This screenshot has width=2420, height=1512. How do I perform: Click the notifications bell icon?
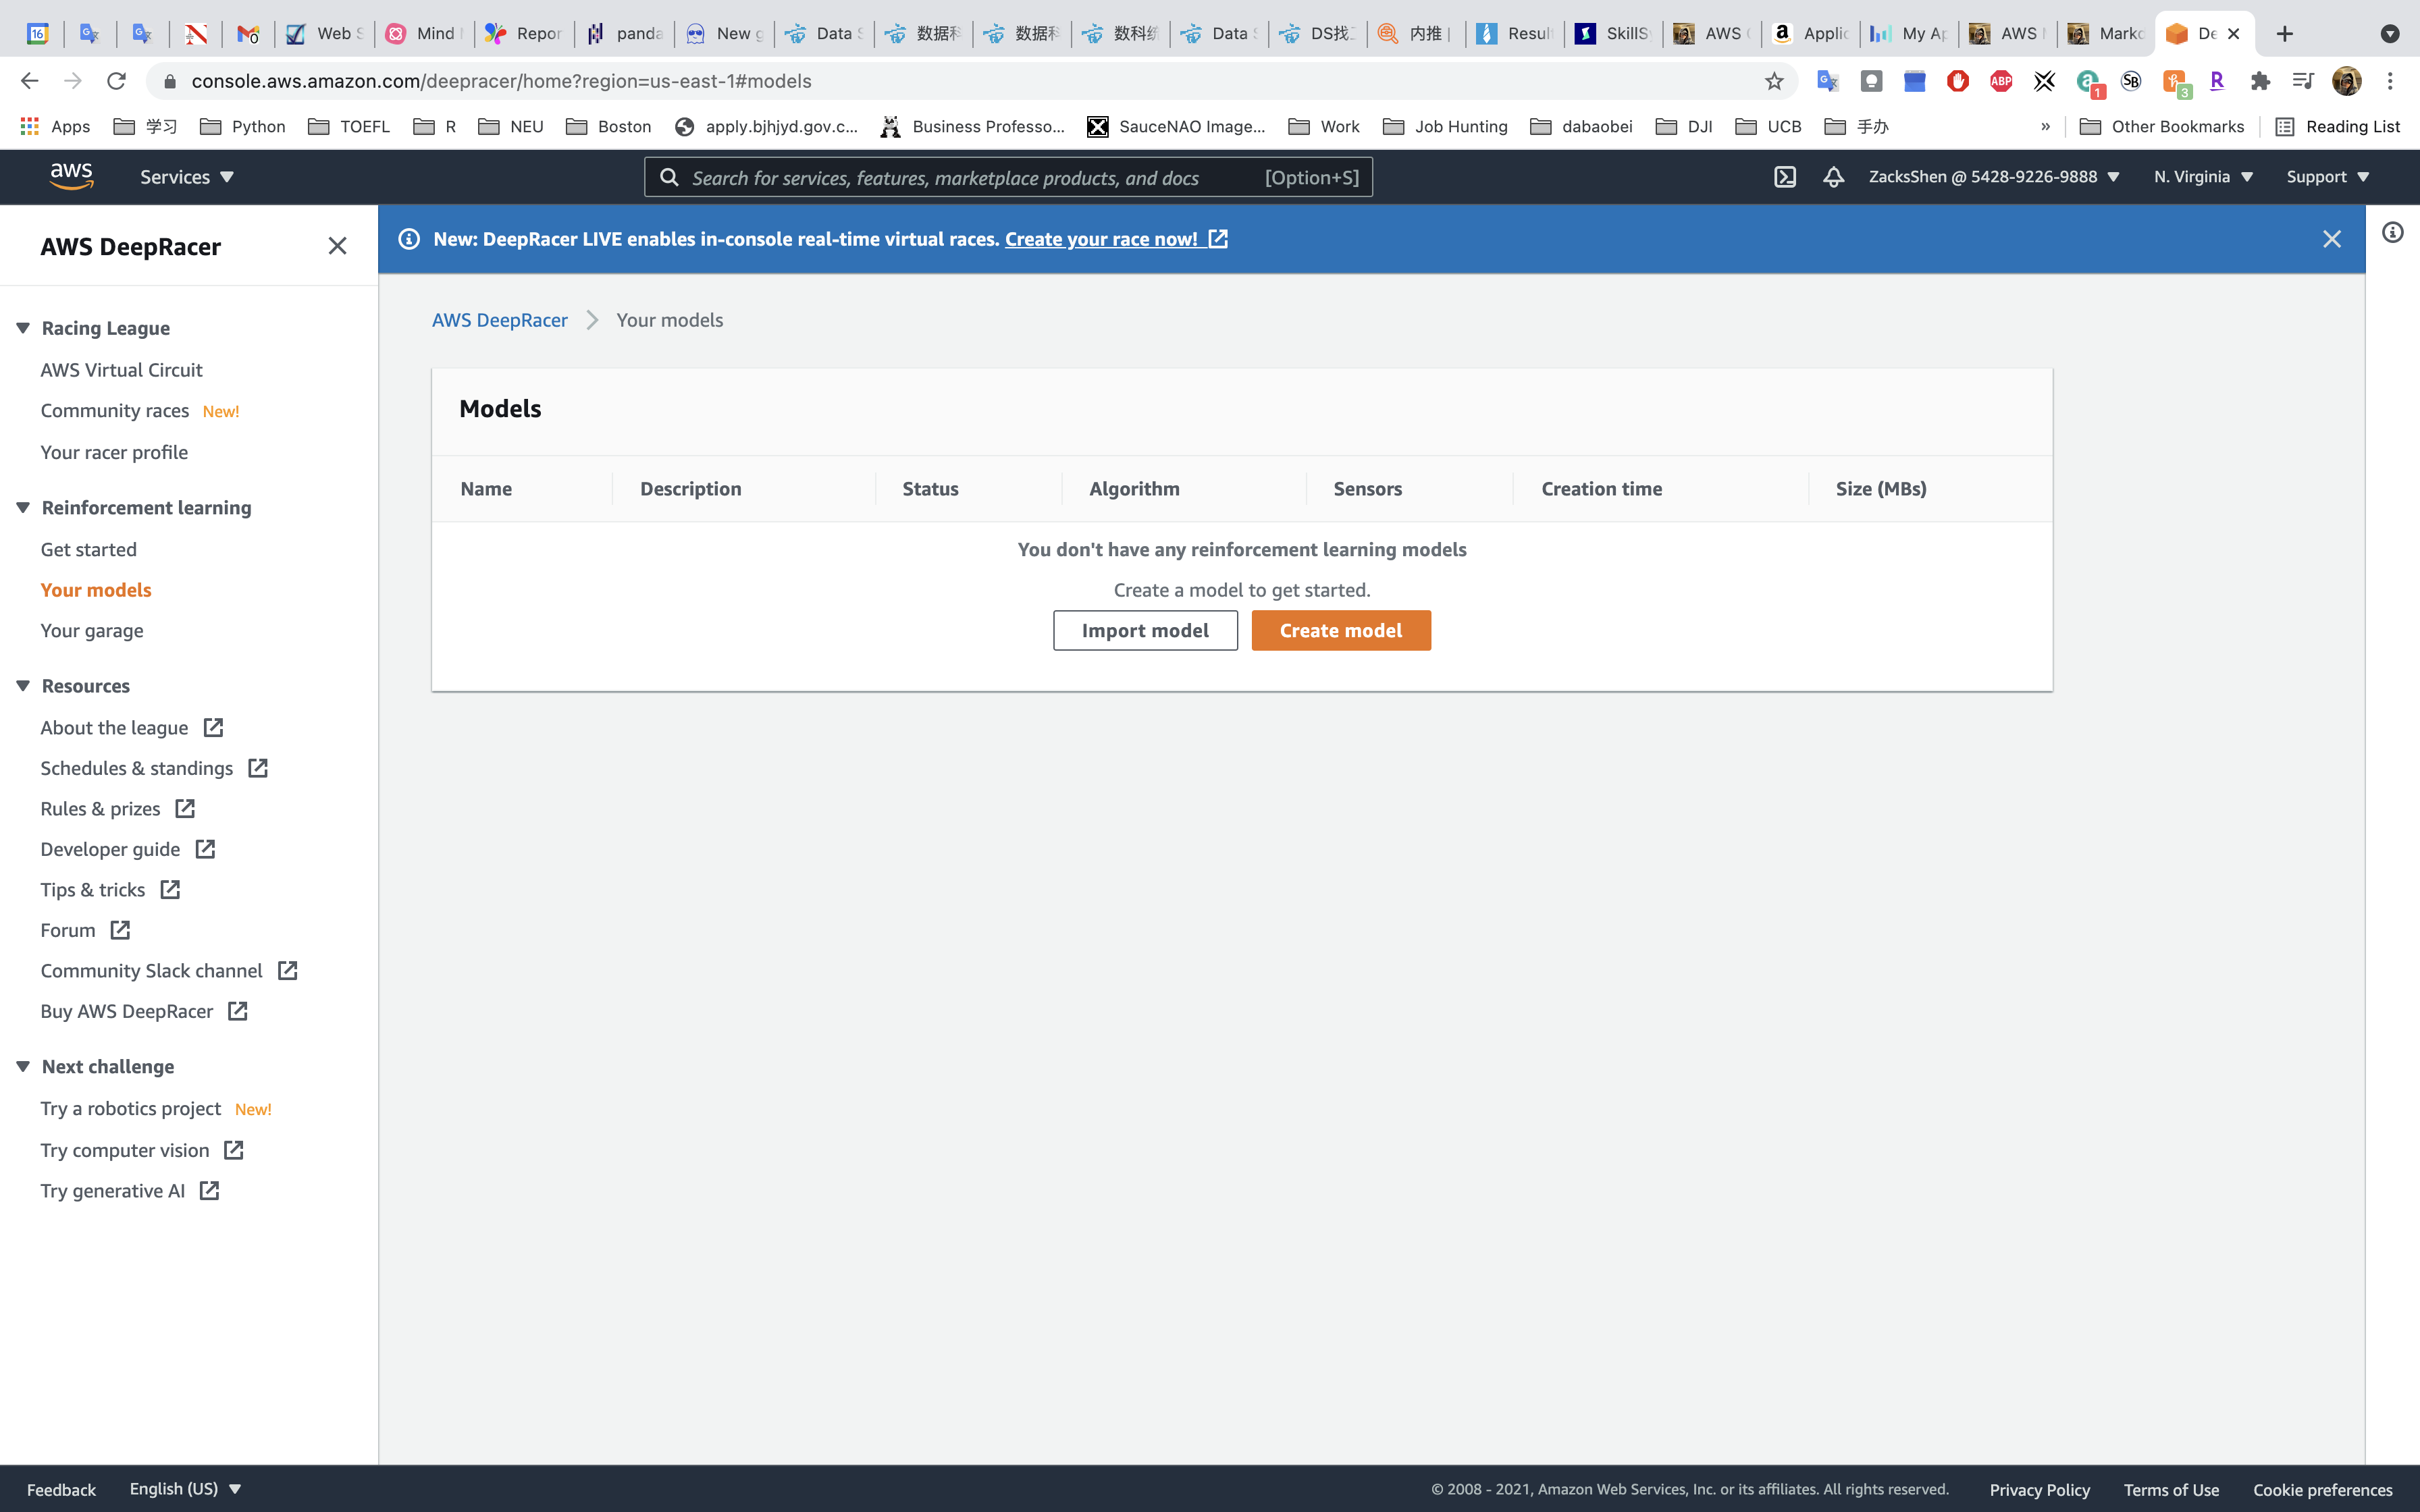(1833, 177)
